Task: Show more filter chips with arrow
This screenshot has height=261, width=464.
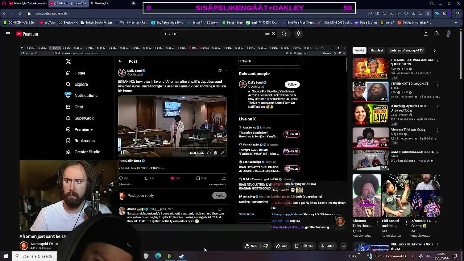Action: 435,50
